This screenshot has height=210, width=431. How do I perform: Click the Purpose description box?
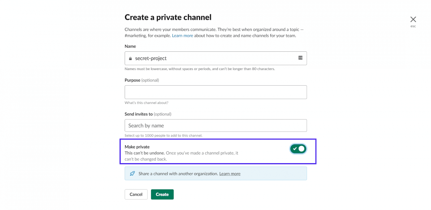(215, 92)
